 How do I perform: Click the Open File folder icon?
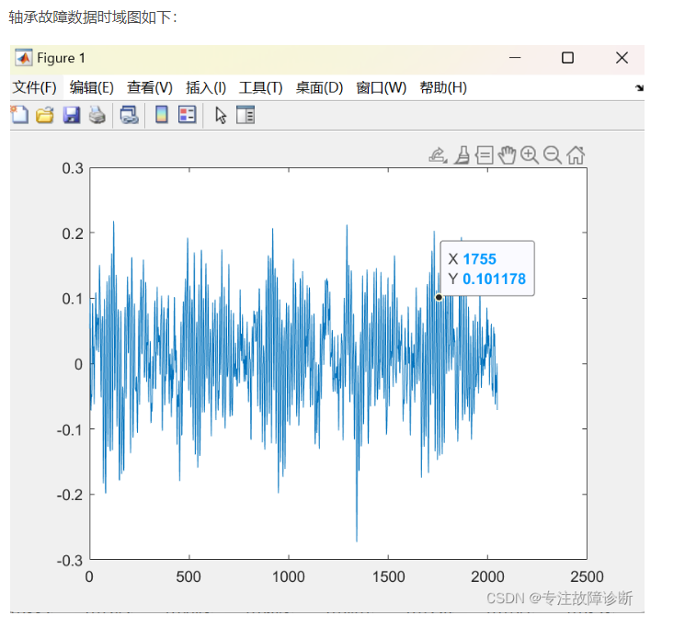point(45,115)
